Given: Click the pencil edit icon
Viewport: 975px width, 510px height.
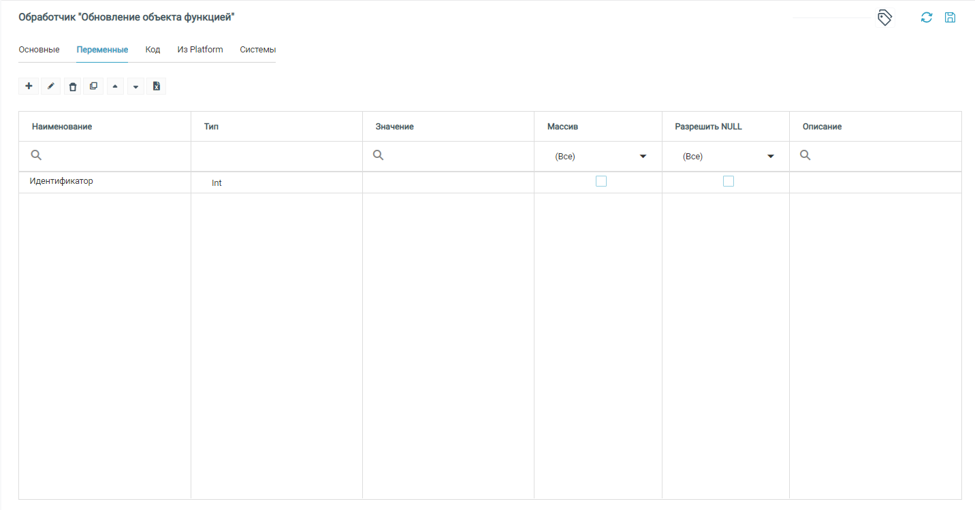Looking at the screenshot, I should [50, 86].
